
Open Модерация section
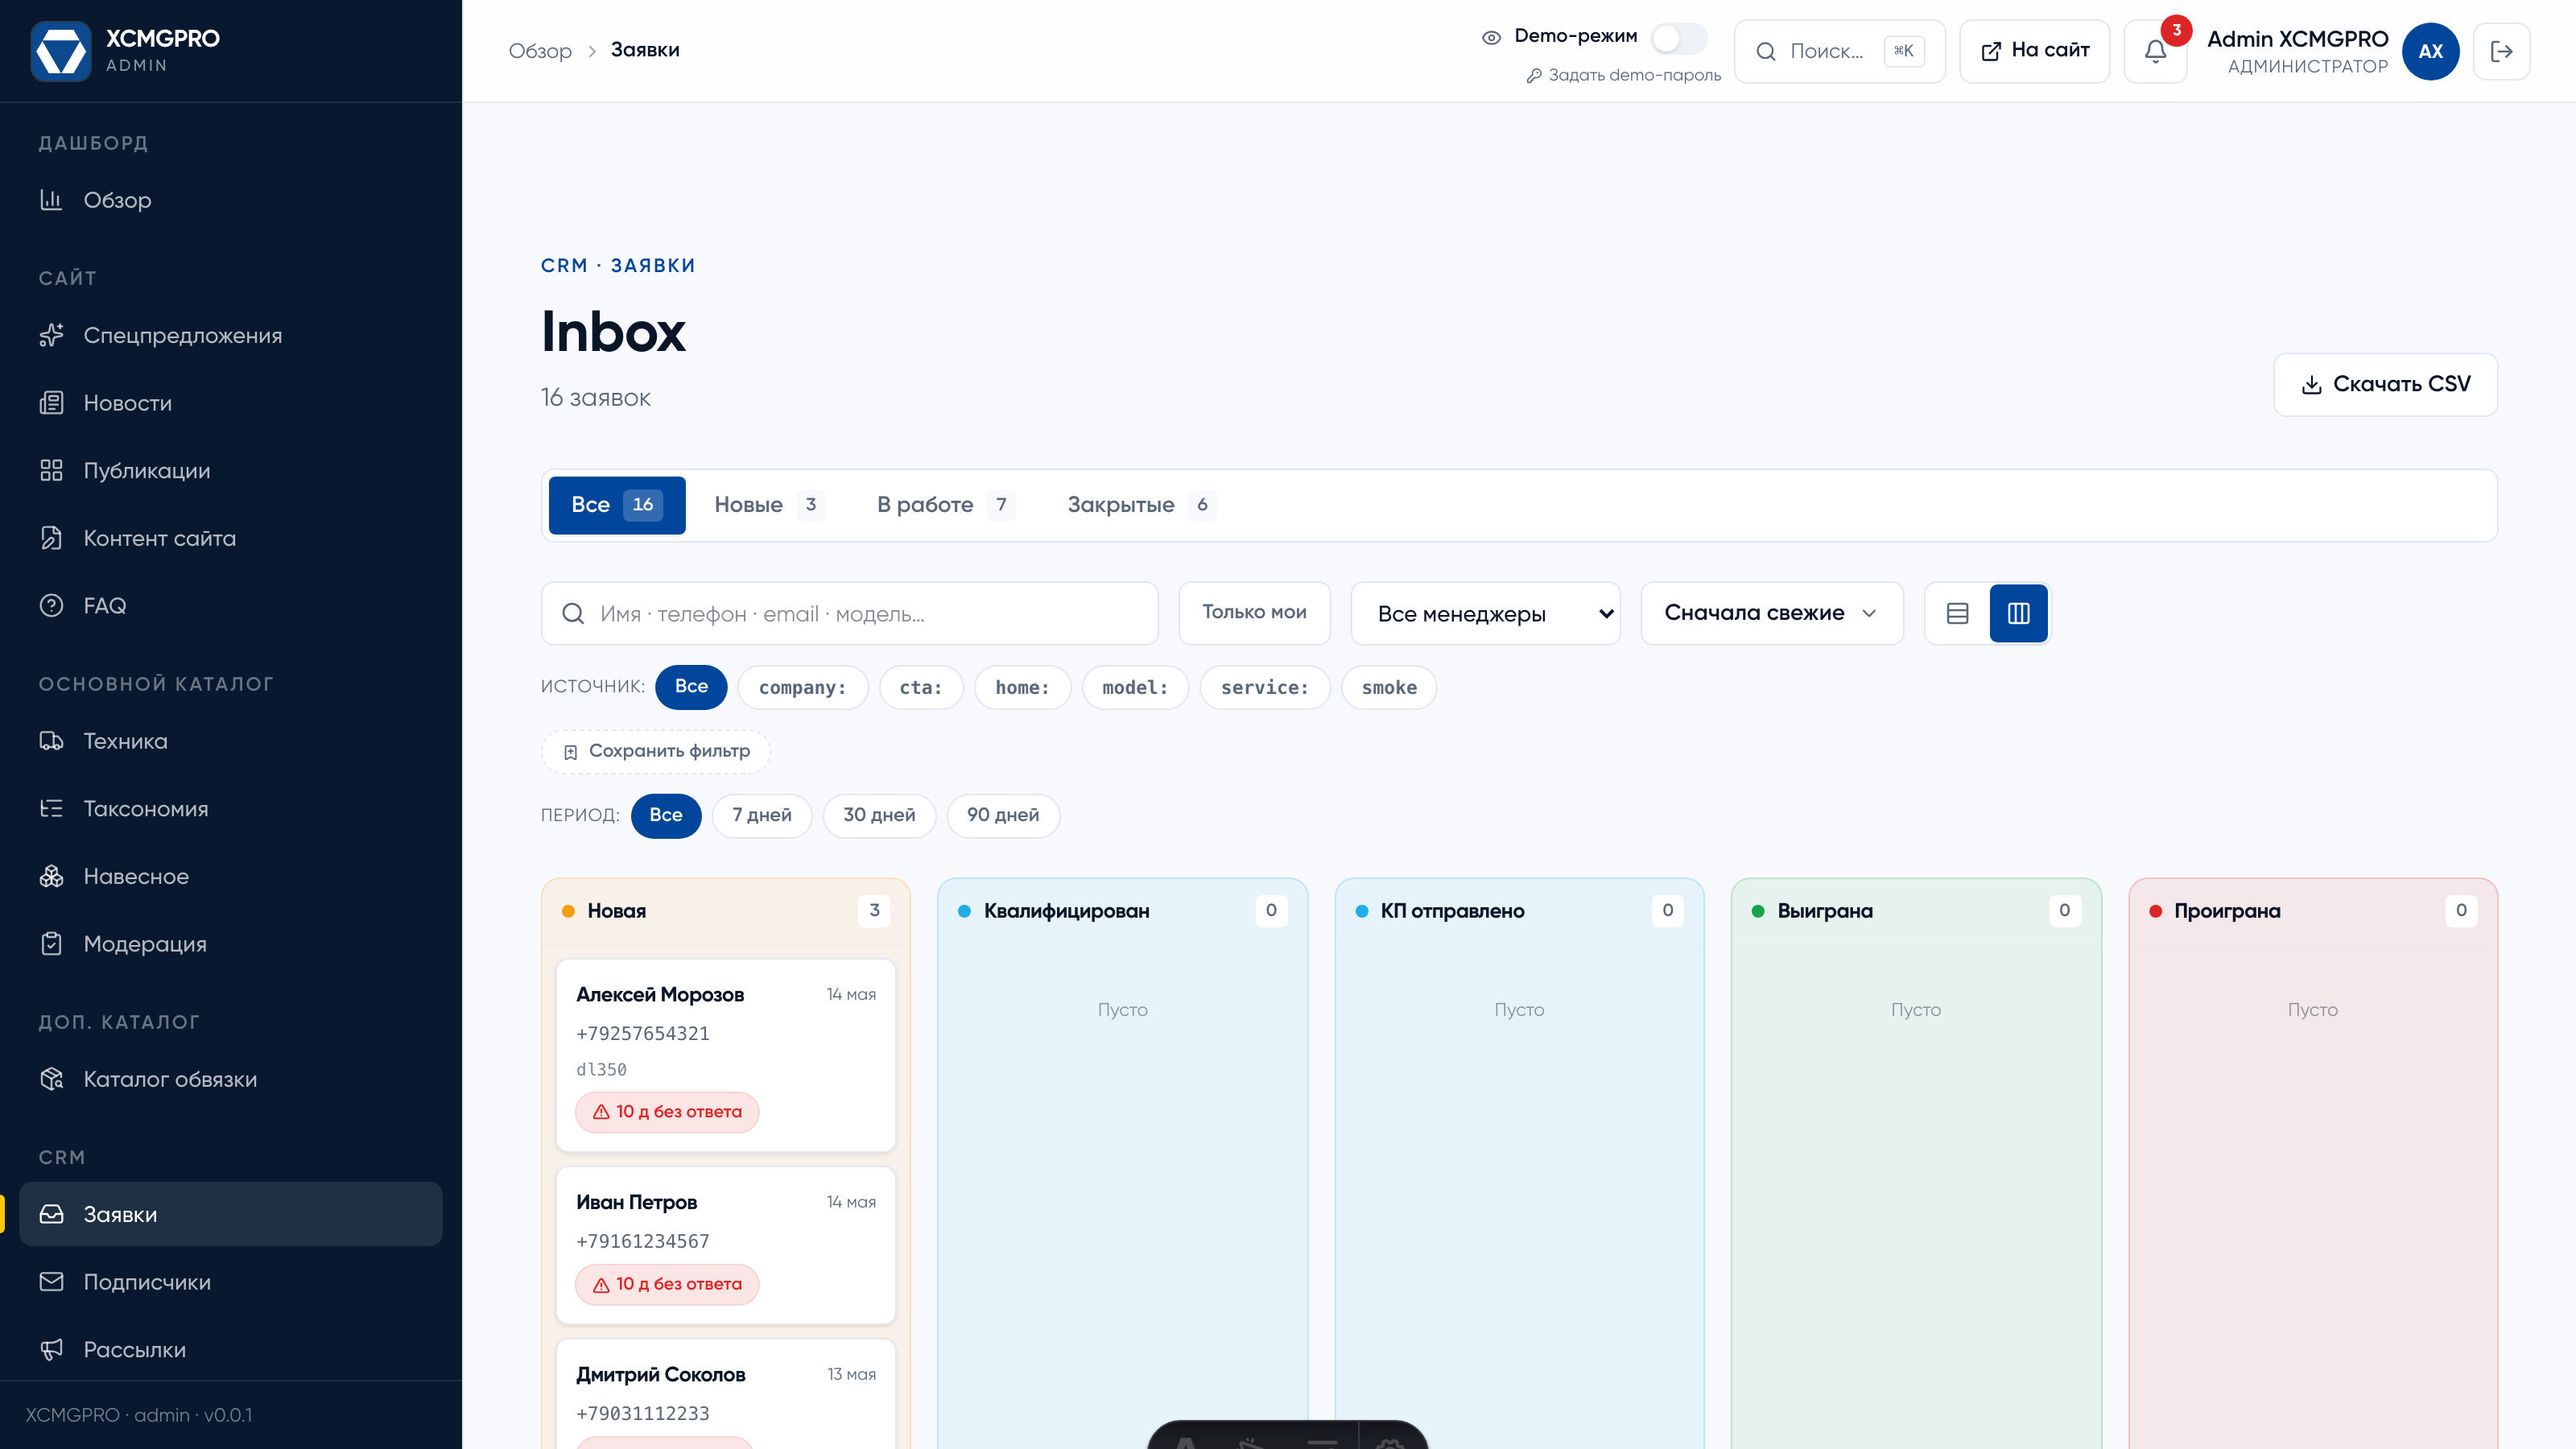tap(230, 943)
